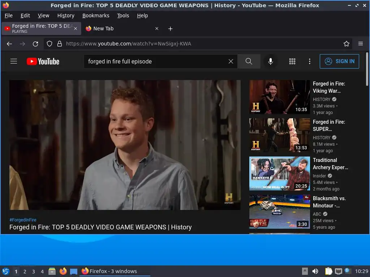
Task: Click the show desktop taskbar icon
Action: 74,271
